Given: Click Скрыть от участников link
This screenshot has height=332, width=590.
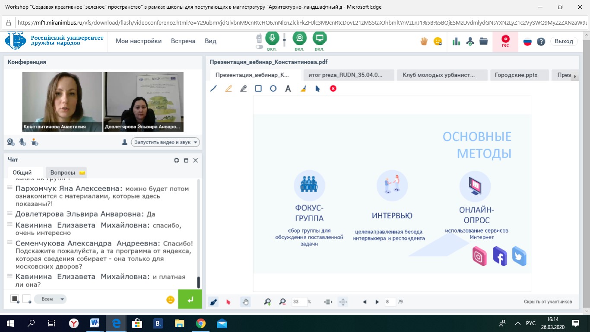Looking at the screenshot, I should 548,302.
